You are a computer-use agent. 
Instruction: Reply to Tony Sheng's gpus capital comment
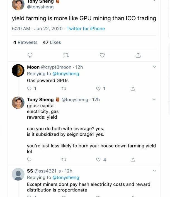pos(29,160)
